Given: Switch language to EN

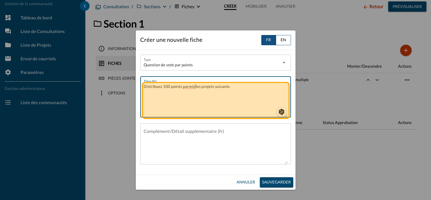Looking at the screenshot, I should coord(283,40).
